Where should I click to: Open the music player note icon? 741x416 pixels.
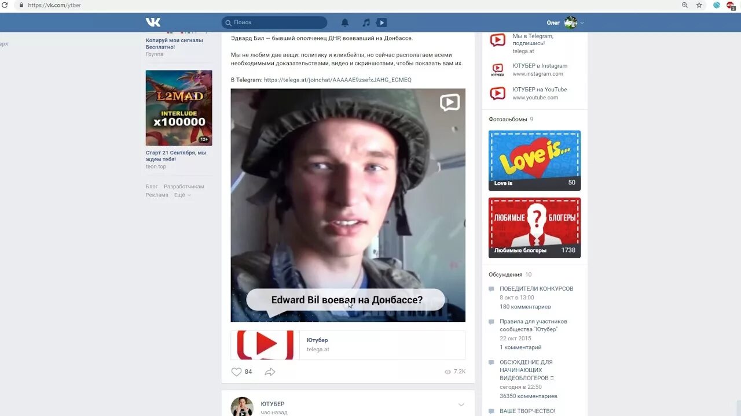365,22
